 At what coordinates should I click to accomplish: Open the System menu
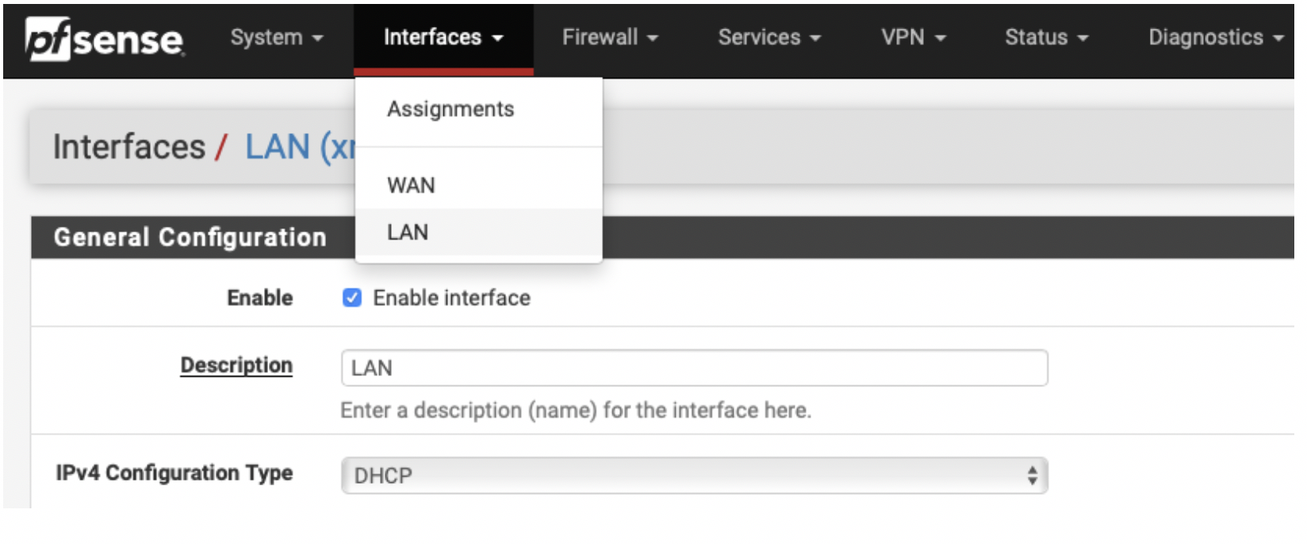(x=276, y=37)
